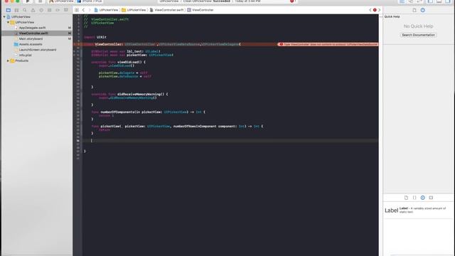
Task: Toggle the Utilities panel visibility
Action: click(448, 1)
